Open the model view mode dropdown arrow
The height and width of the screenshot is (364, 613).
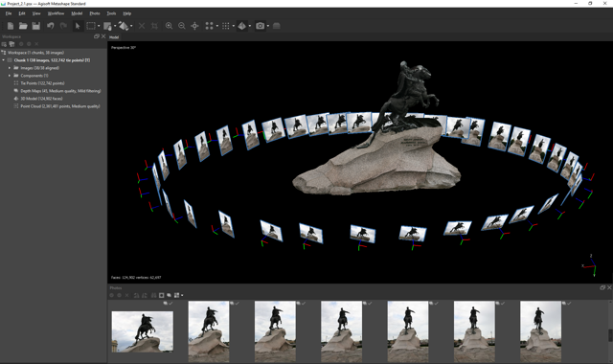pyautogui.click(x=250, y=26)
